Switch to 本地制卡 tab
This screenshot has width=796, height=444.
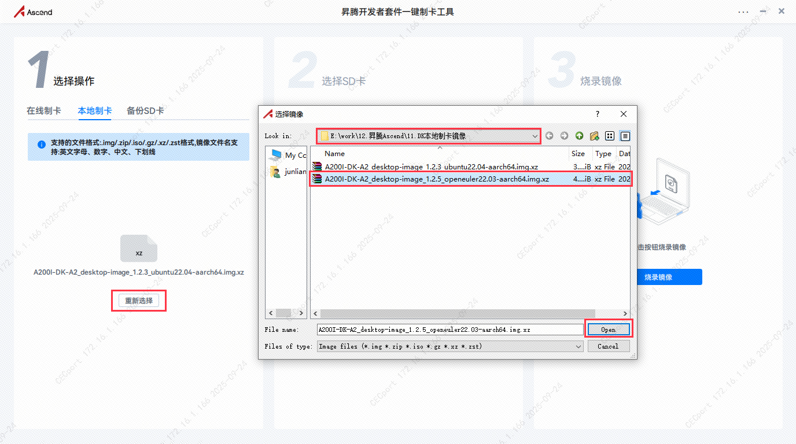click(x=95, y=110)
